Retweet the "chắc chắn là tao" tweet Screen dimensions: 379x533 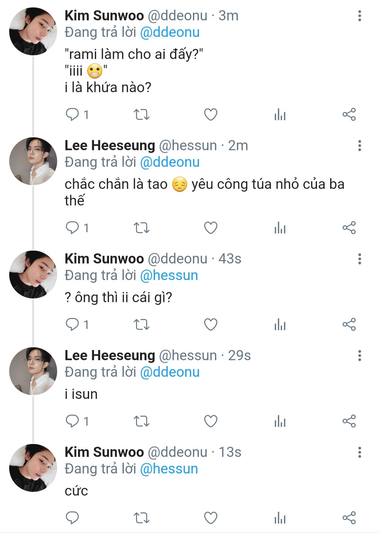(x=142, y=228)
